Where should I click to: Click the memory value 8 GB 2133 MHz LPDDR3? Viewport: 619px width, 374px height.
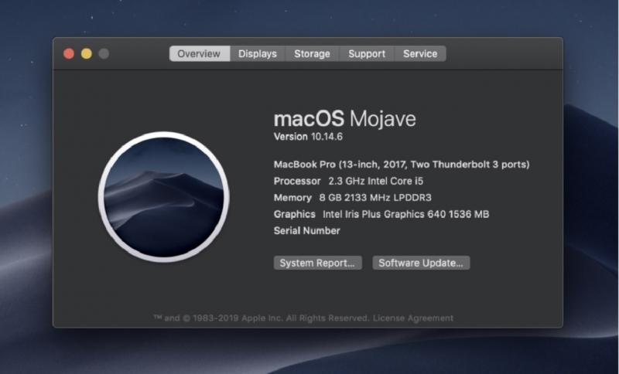pyautogui.click(x=375, y=198)
